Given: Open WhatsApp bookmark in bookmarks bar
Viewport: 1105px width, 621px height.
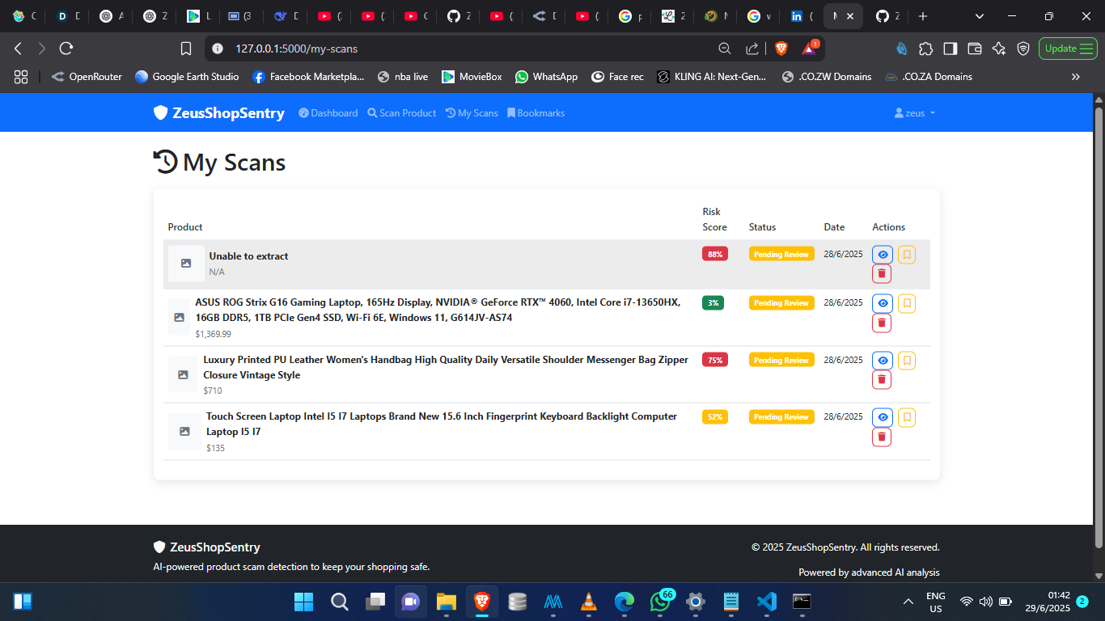Looking at the screenshot, I should tap(546, 77).
